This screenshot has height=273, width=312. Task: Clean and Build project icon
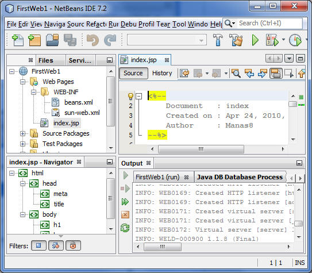click(236, 40)
